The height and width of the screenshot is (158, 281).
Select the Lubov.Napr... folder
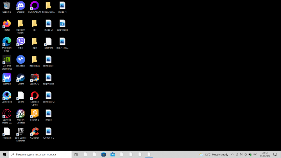[48, 7]
